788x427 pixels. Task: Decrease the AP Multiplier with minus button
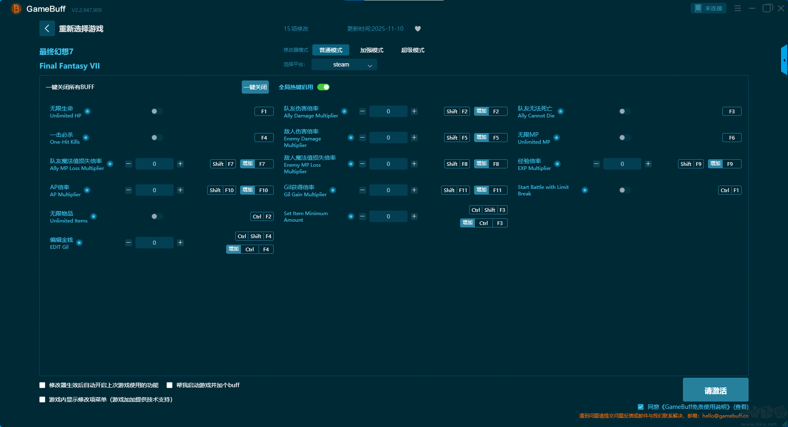(128, 190)
